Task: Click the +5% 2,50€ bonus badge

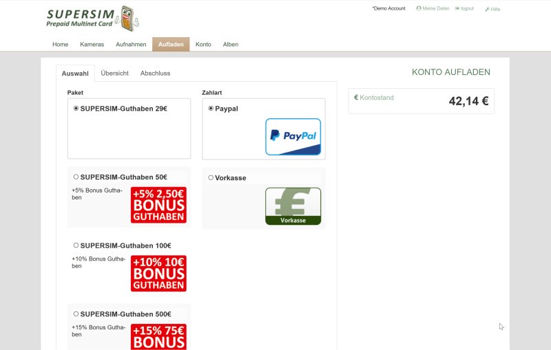Action: coord(158,205)
